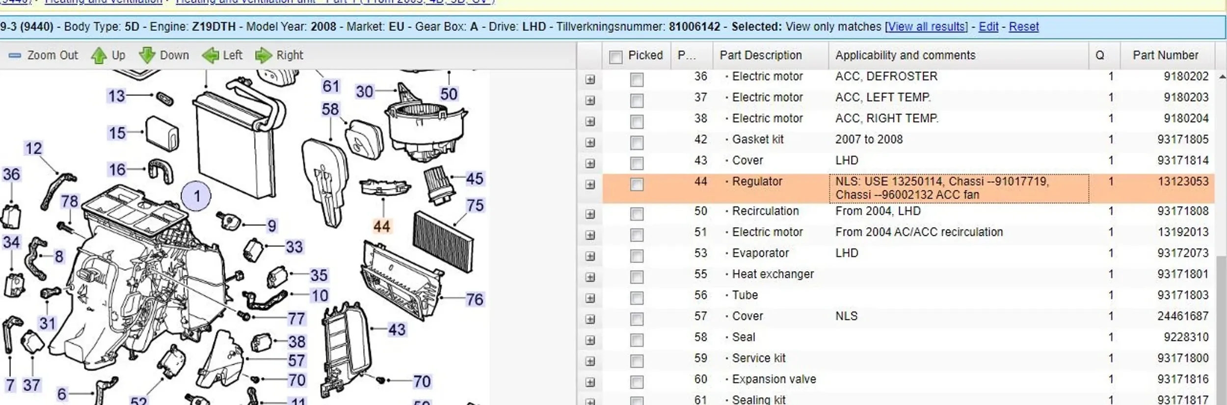Click diagram callout 9
Screen dimensions: 1227x405
click(x=271, y=226)
